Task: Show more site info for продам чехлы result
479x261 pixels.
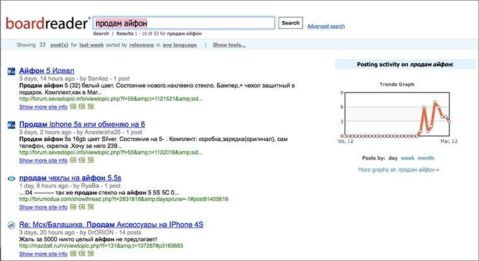Action: (x=43, y=207)
